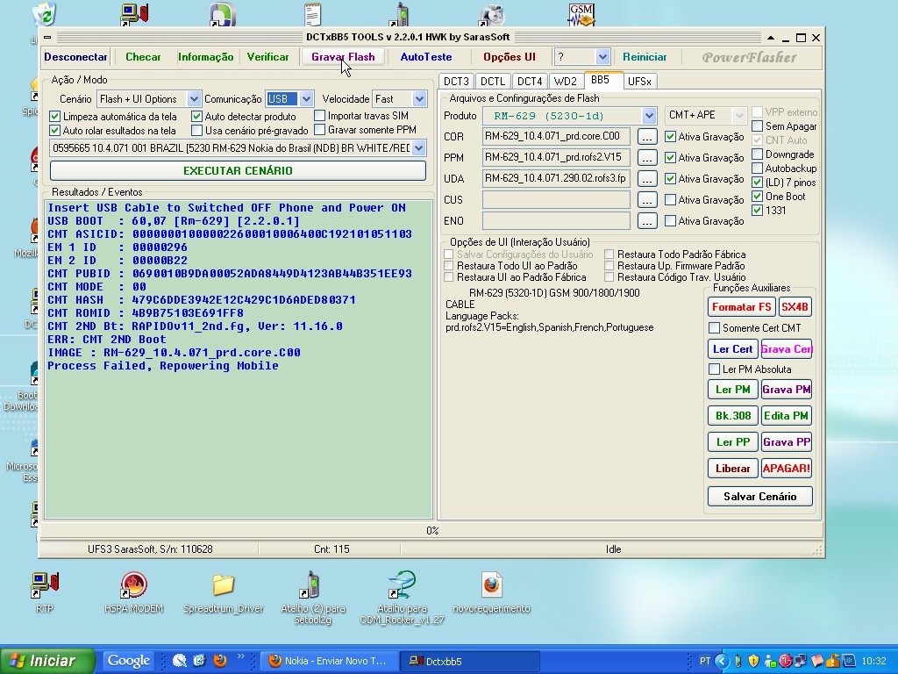Click the Iniciar start button
Screen dimensions: 898x674
47,661
